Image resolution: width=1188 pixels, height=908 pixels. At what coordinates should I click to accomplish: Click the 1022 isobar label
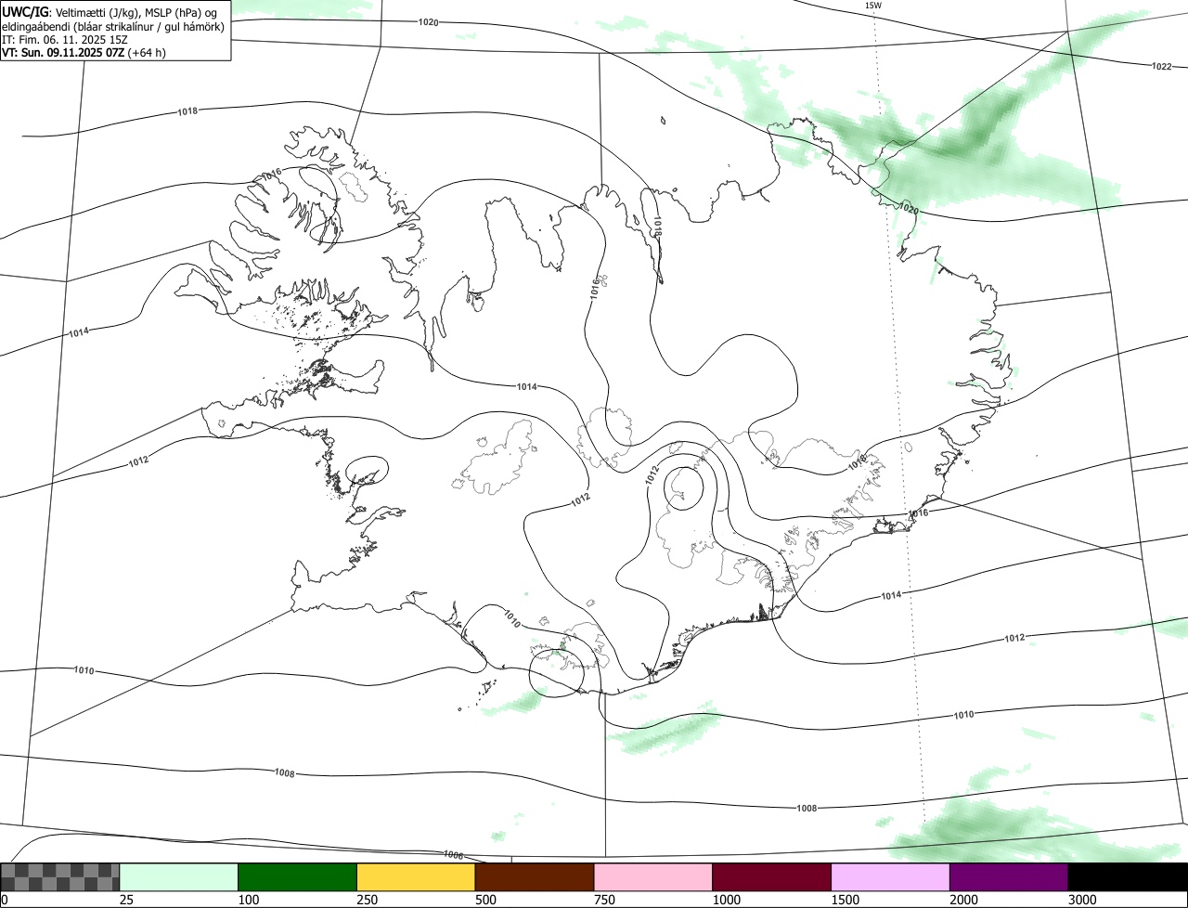coord(1161,66)
